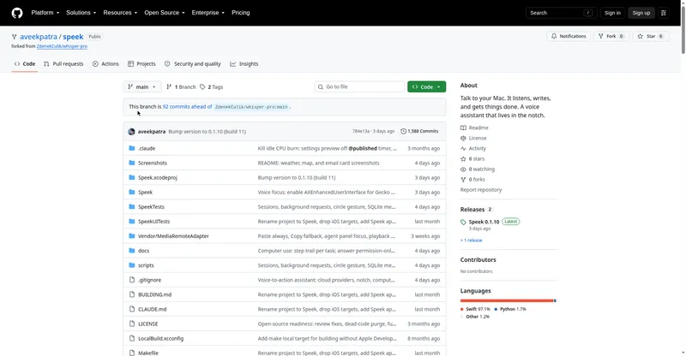
Task: Click the pulse icon next to Activity
Action: point(463,149)
